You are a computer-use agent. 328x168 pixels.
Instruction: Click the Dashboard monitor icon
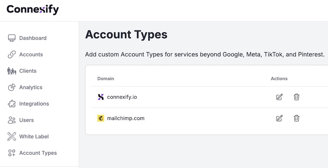pos(12,38)
